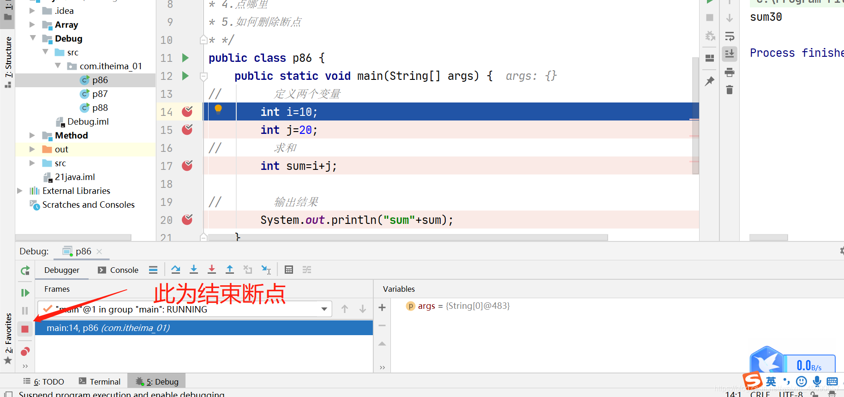Pause program in debug sidebar
Image resolution: width=844 pixels, height=397 pixels.
pos(25,311)
